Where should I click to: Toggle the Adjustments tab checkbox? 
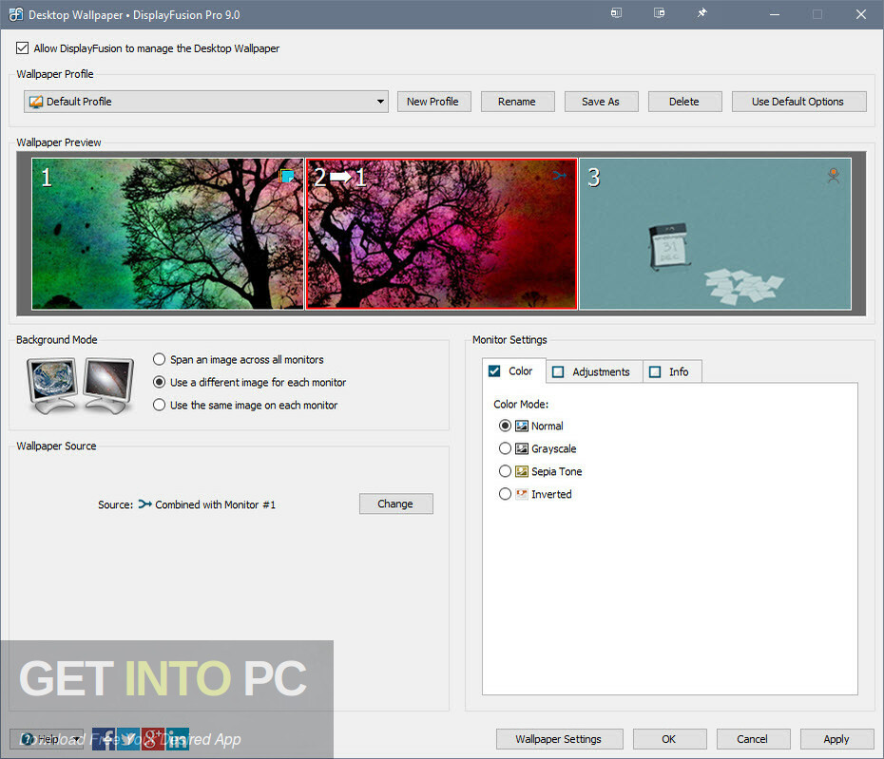click(x=558, y=371)
